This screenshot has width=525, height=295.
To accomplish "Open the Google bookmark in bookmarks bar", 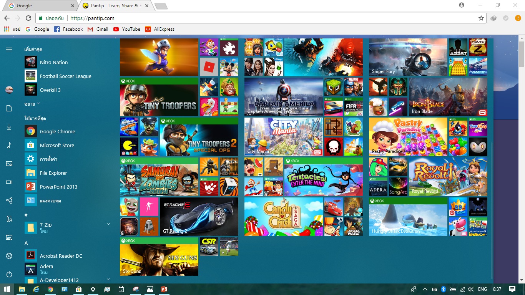I will pyautogui.click(x=37, y=29).
